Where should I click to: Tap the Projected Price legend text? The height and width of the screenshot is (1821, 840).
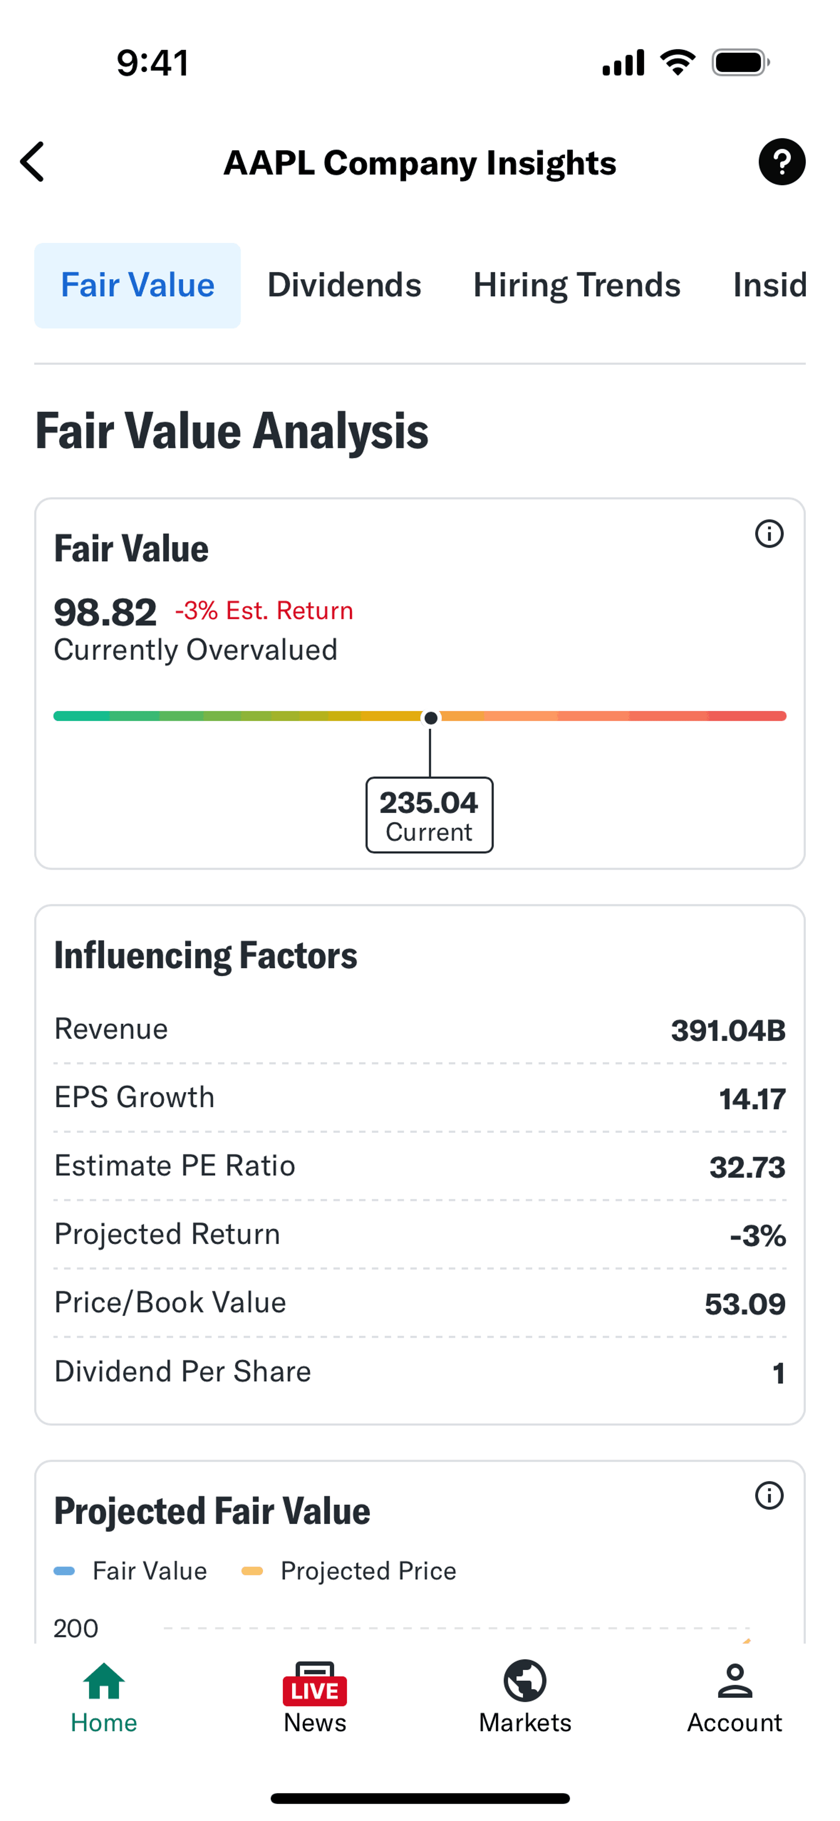click(x=368, y=1571)
